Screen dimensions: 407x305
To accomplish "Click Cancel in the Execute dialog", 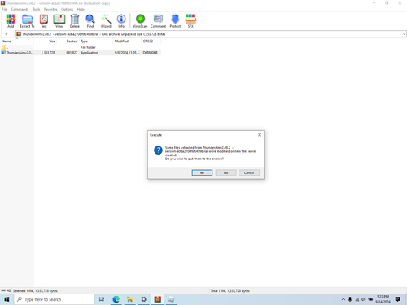I will [x=249, y=172].
